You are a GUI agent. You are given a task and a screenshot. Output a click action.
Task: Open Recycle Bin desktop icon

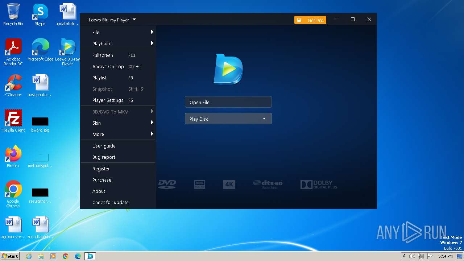click(13, 14)
